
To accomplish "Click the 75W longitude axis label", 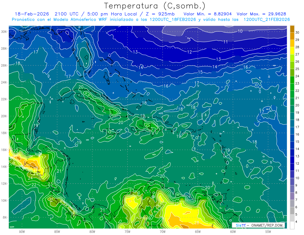I will tap(127, 232).
